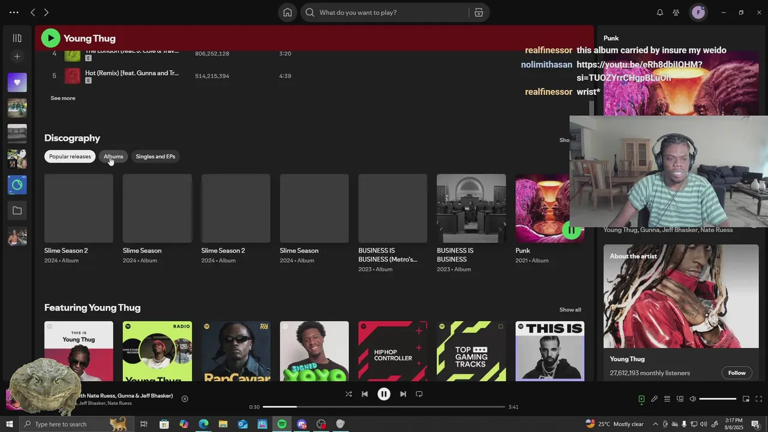
Task: Open 'This Is Young Thug' playlist card
Action: tap(79, 351)
